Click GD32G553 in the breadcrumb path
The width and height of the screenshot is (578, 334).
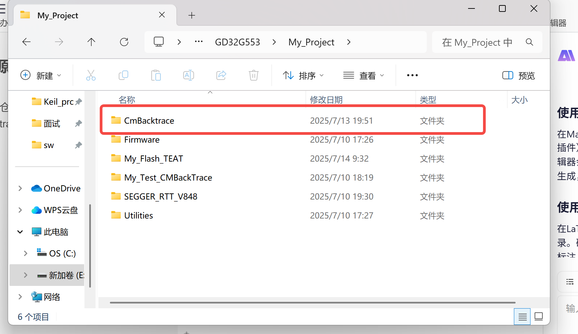(237, 42)
